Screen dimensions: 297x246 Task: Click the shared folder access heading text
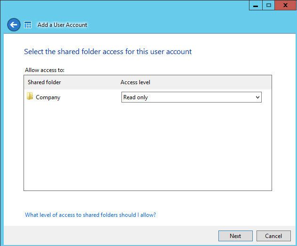pyautogui.click(x=107, y=52)
